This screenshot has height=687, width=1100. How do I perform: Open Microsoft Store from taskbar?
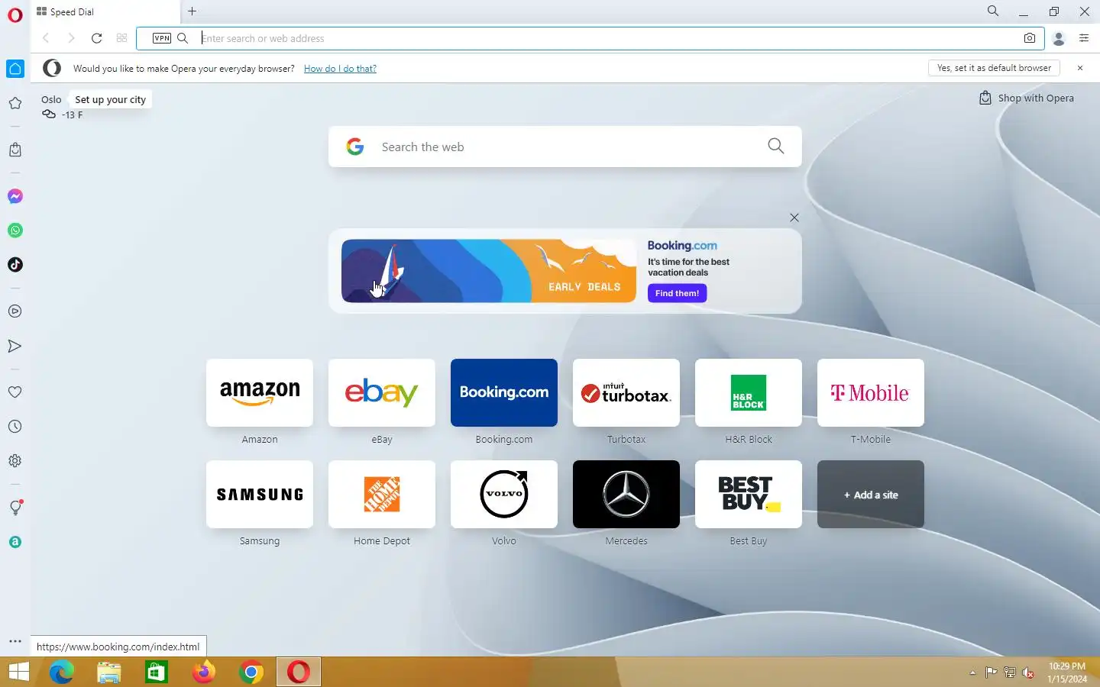pos(156,672)
